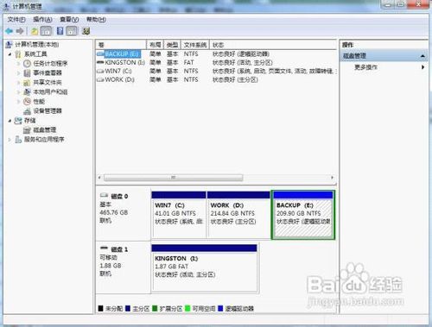Screen dimensions: 432x327
Task: Click the 事件查看器 icon in tree
Action: point(27,73)
